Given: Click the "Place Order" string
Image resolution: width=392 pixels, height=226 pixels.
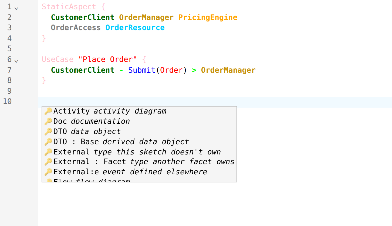Looking at the screenshot, I should click(108, 59).
